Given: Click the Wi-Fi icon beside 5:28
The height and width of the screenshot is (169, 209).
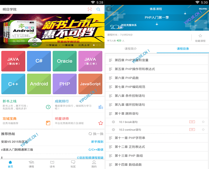Looking at the screenshot, I should 93,2.
